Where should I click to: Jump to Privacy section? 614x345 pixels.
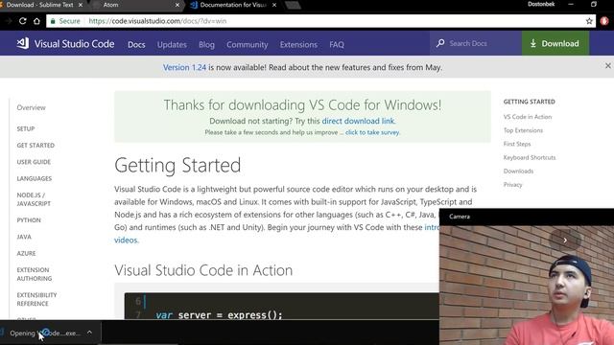(x=512, y=185)
